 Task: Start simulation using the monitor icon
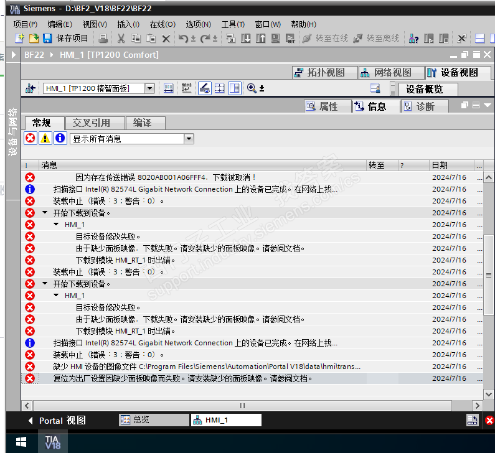click(x=276, y=39)
